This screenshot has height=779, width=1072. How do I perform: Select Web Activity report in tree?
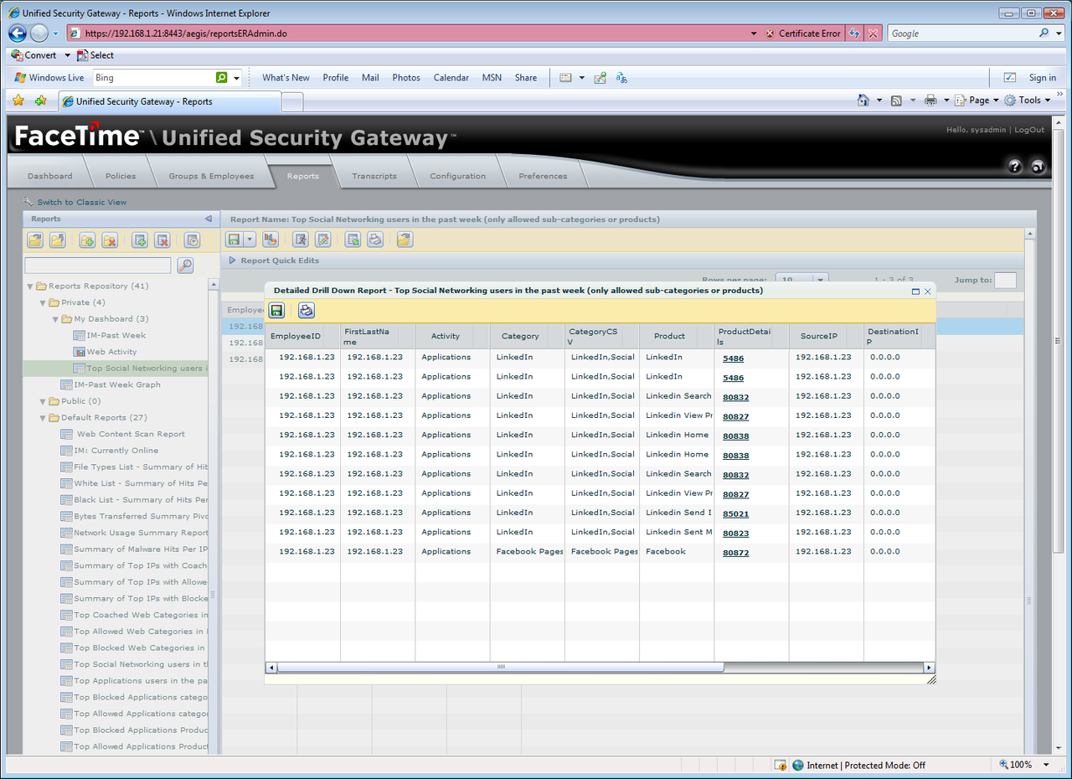click(111, 352)
